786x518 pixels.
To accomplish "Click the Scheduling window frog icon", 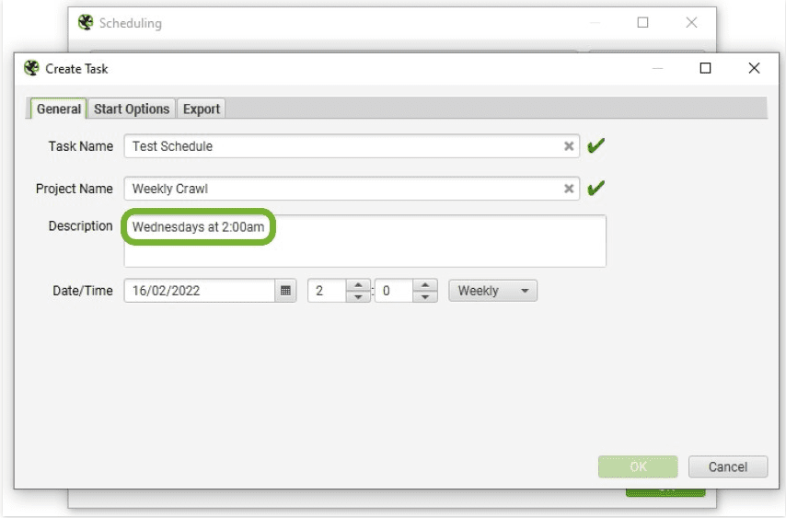I will 86,23.
